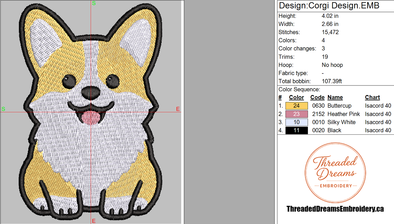Click the Stitches value 15,472

[x=330, y=32]
